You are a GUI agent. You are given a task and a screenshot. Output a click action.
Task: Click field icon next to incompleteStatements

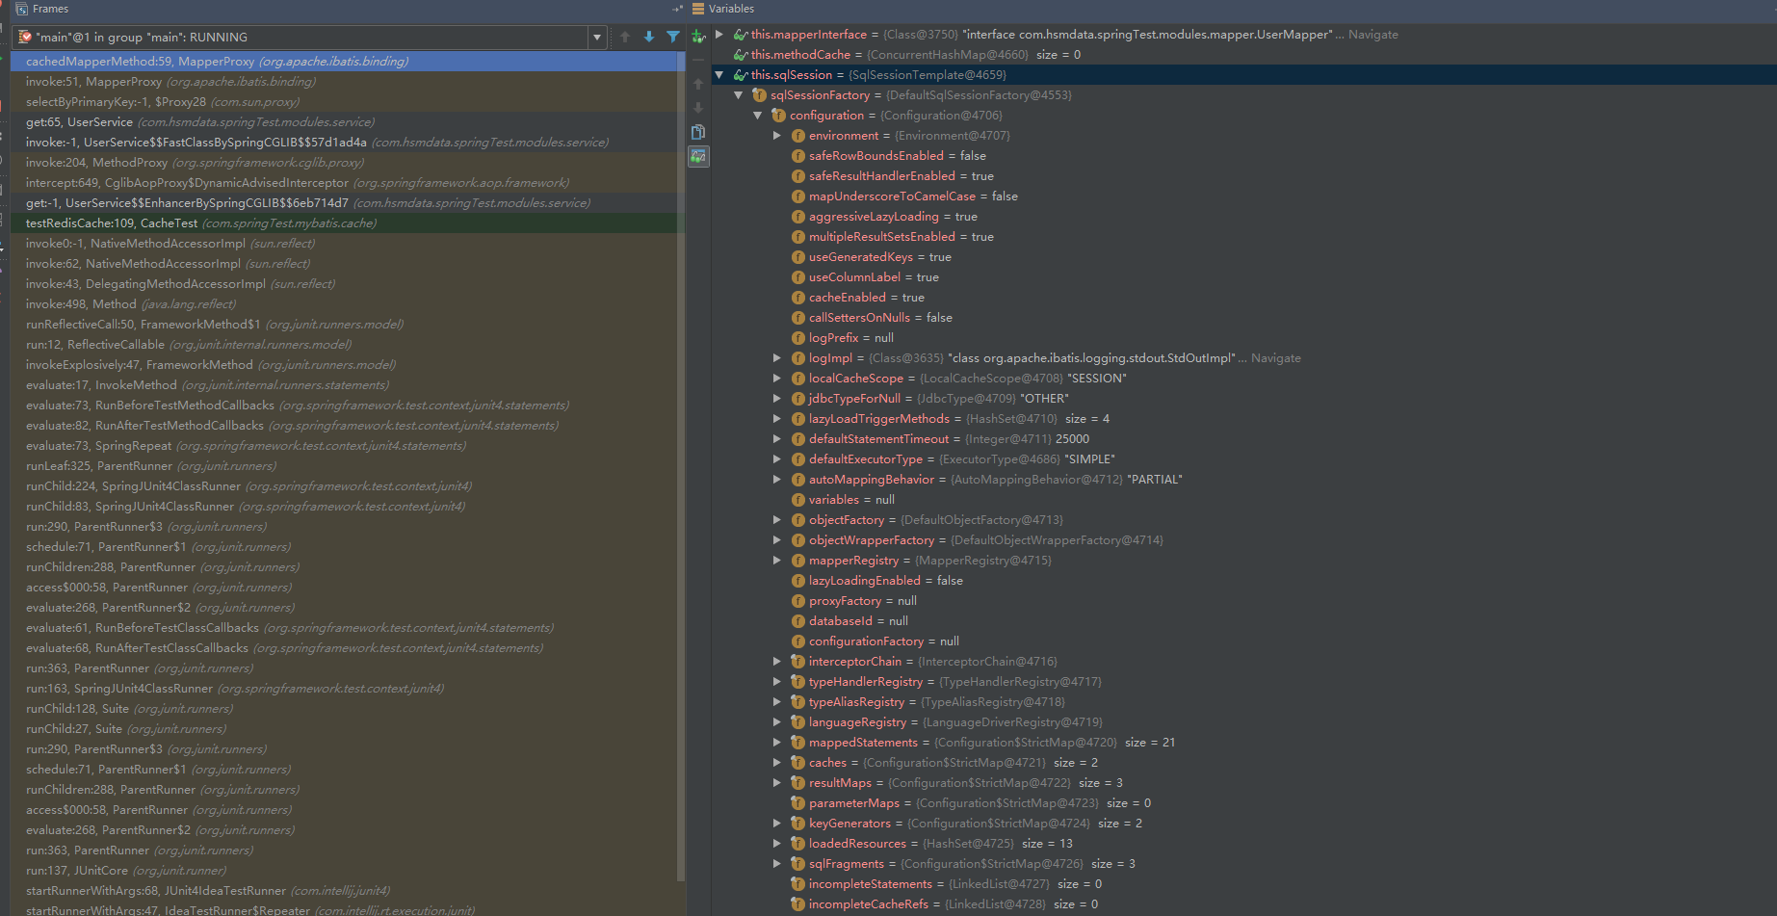tap(797, 884)
